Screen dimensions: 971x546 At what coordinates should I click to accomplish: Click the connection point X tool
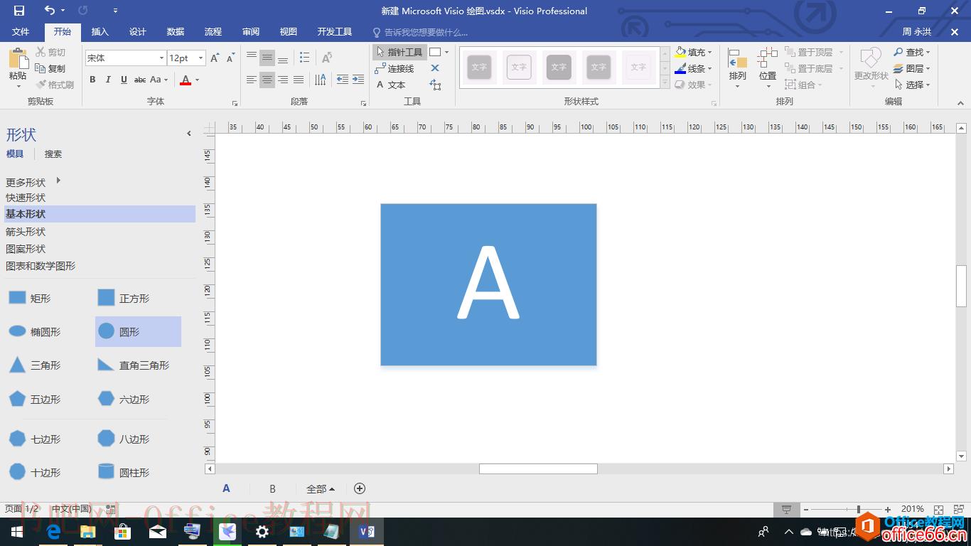(x=435, y=68)
